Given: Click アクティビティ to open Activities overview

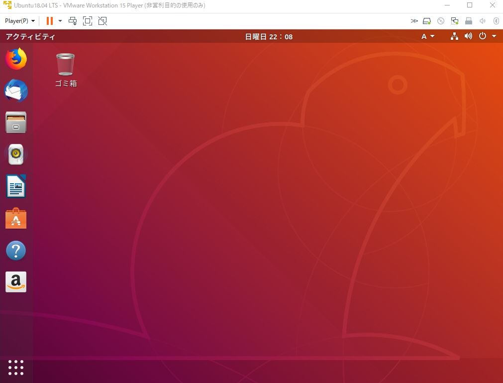Looking at the screenshot, I should click(30, 36).
